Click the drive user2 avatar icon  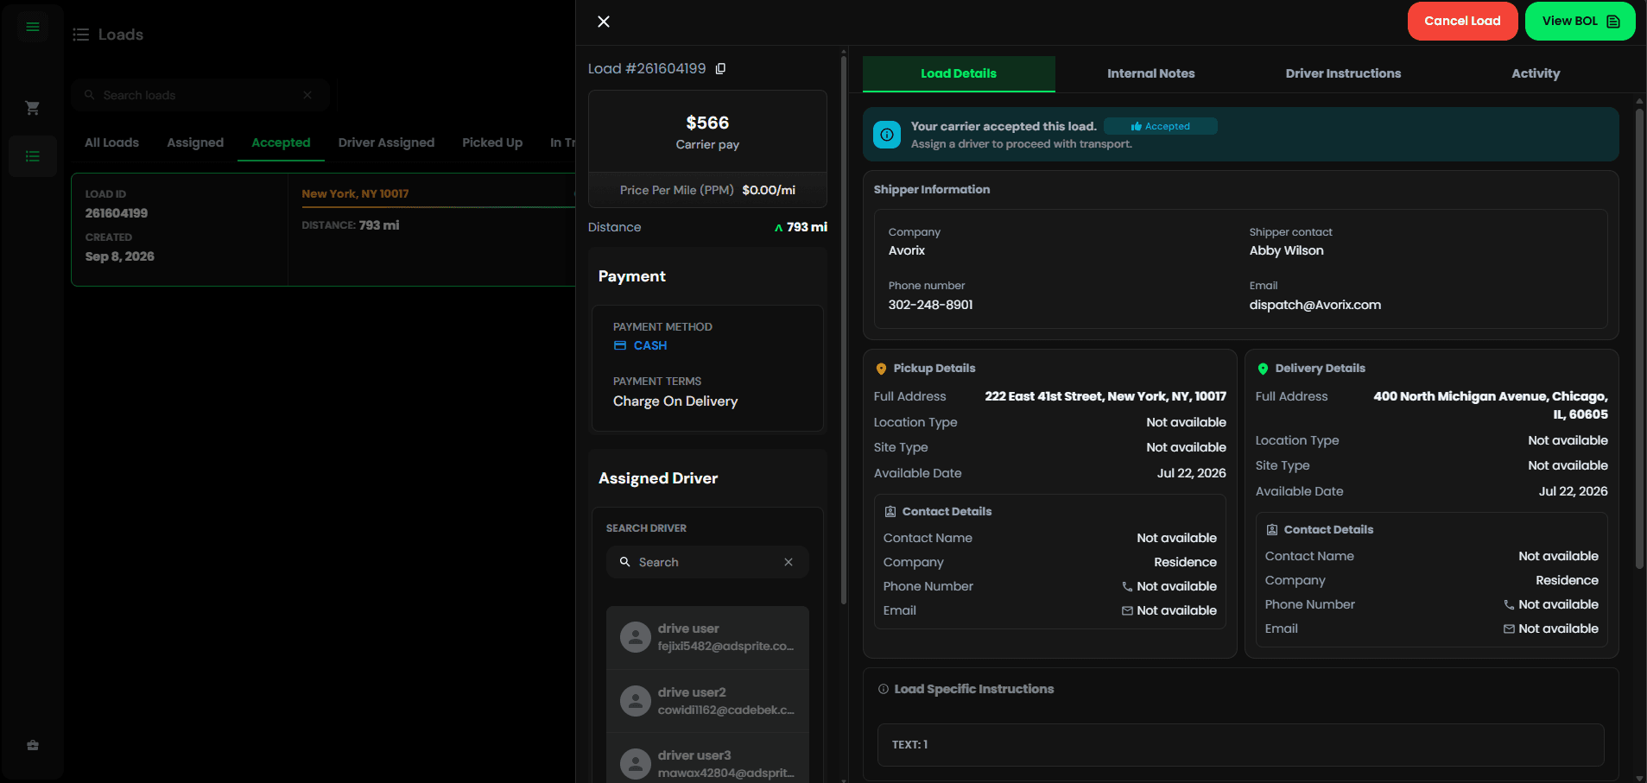click(x=636, y=701)
